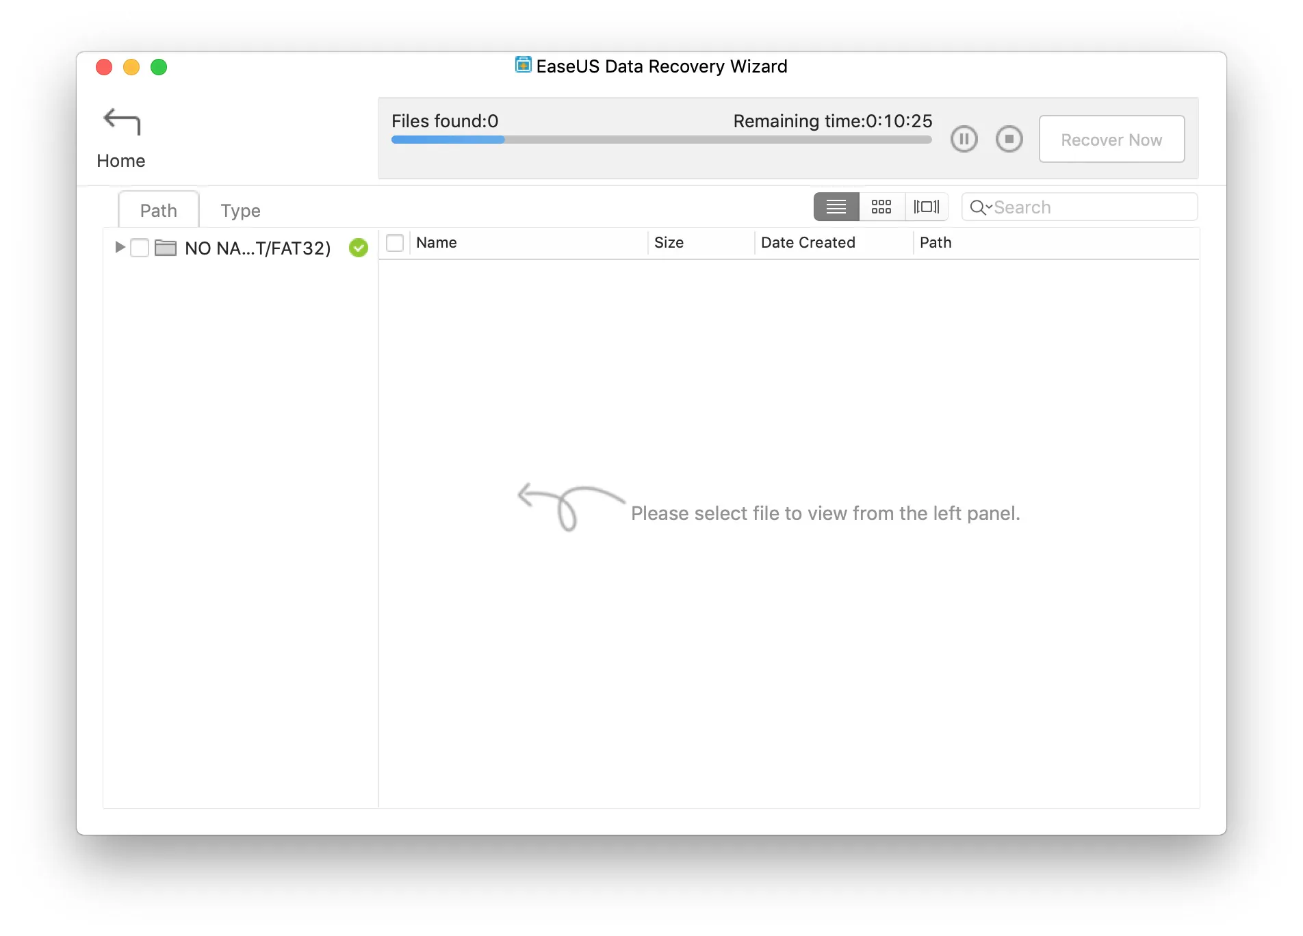Click the NO NA...T/FAT32 folder icon
This screenshot has height=936, width=1303.
(x=166, y=247)
